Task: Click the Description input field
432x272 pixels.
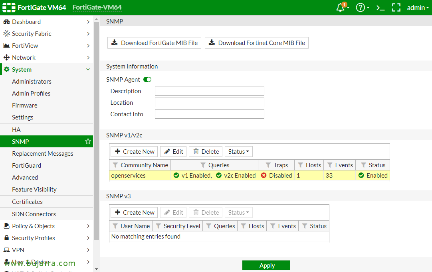Action: pyautogui.click(x=209, y=91)
